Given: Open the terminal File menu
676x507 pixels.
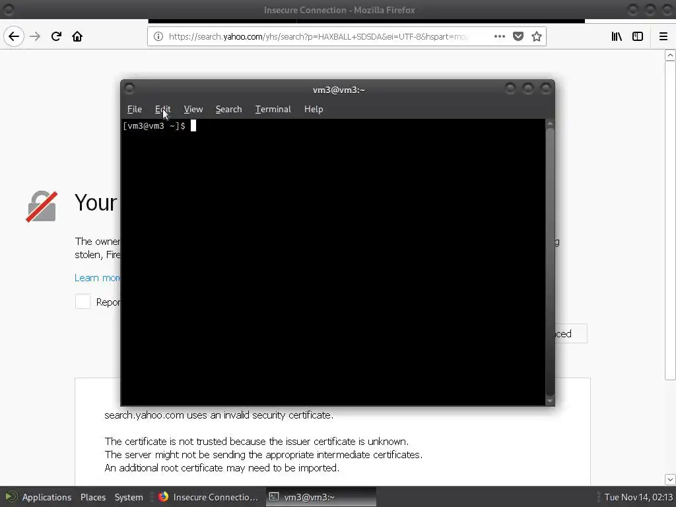Looking at the screenshot, I should pos(135,109).
